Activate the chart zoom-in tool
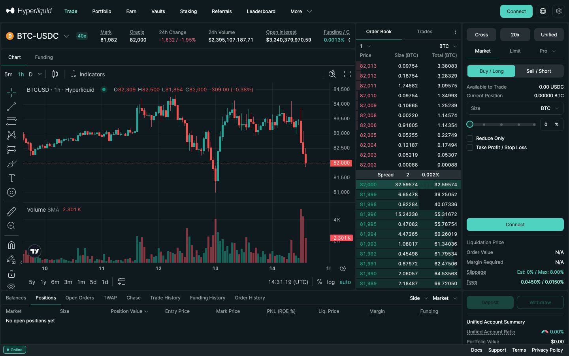This screenshot has height=356, width=569. tap(11, 225)
